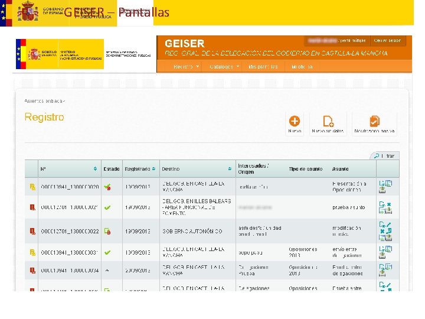Click red entry-type icon of row ending 021

[32, 207]
